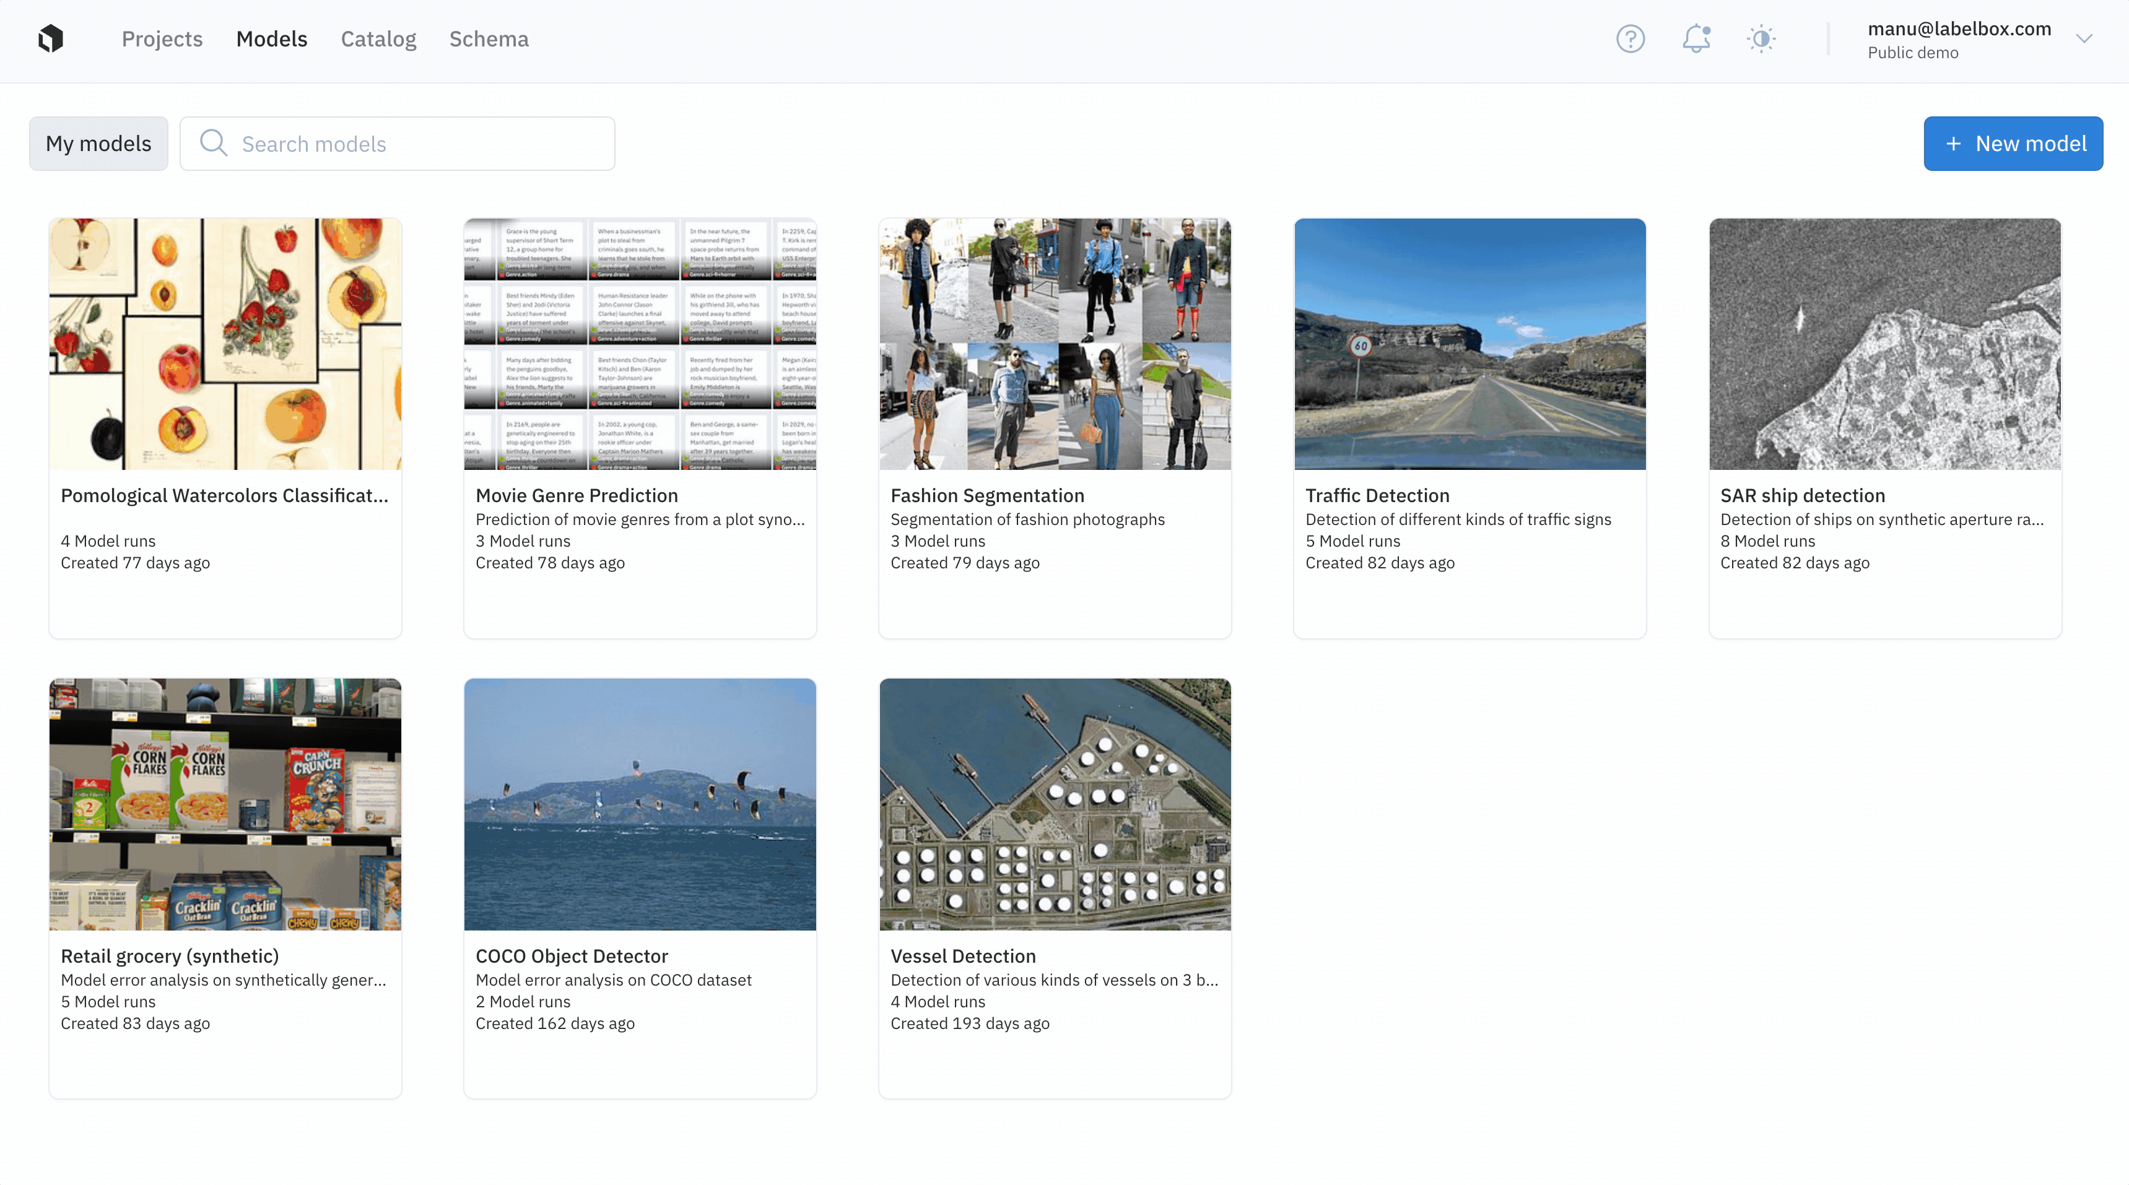The width and height of the screenshot is (2129, 1185).
Task: Open the help question mark icon
Action: click(x=1630, y=39)
